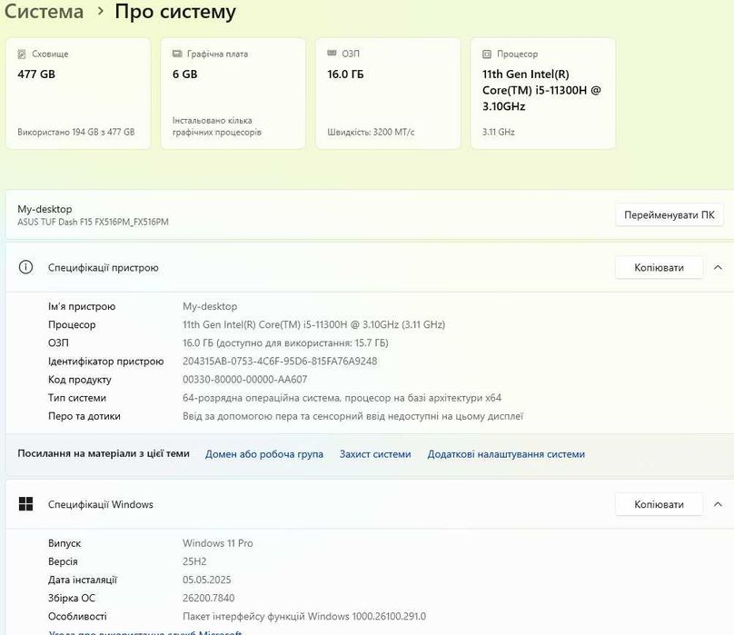Open the Графічна плата 6 GB card
Image resolution: width=734 pixels, height=635 pixels.
[233, 94]
